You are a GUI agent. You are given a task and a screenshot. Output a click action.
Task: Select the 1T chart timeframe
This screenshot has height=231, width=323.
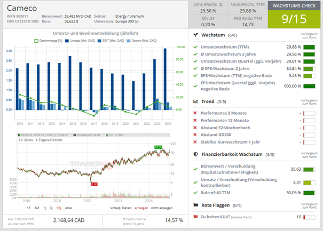click(x=29, y=208)
